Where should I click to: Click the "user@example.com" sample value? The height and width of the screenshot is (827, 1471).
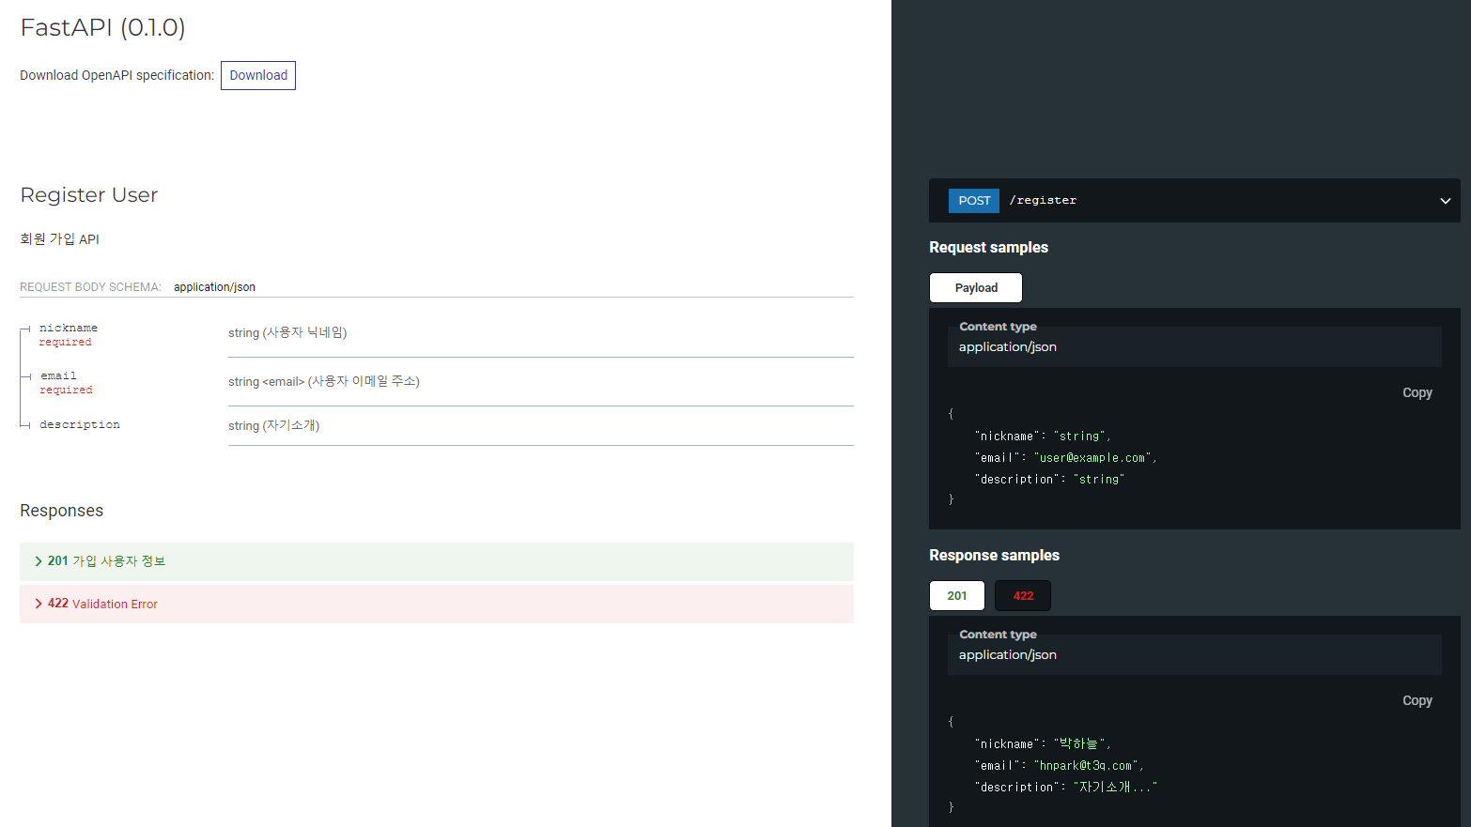point(1092,458)
